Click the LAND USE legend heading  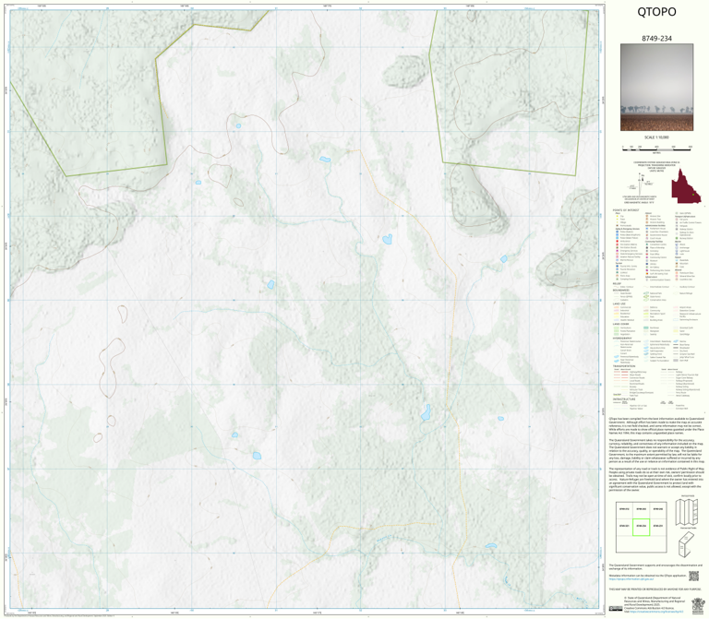(619, 304)
